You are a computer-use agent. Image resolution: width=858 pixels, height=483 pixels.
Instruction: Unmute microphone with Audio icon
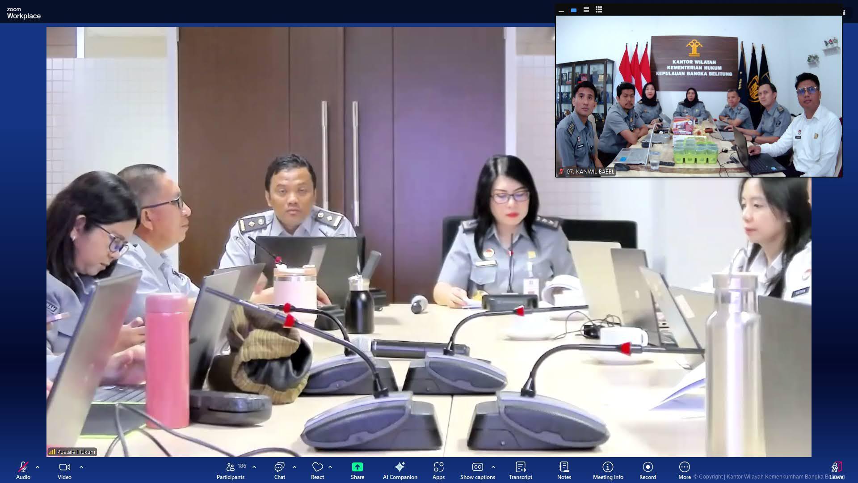23,467
